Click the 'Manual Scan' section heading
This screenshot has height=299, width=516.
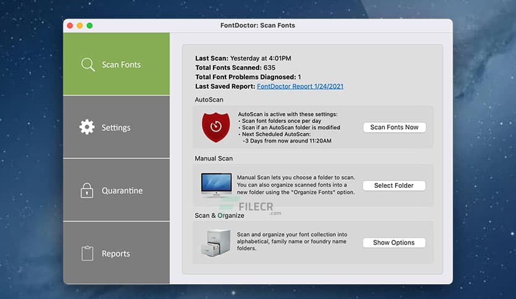coord(214,158)
